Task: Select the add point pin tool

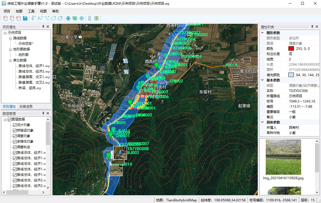Action: click(x=33, y=18)
